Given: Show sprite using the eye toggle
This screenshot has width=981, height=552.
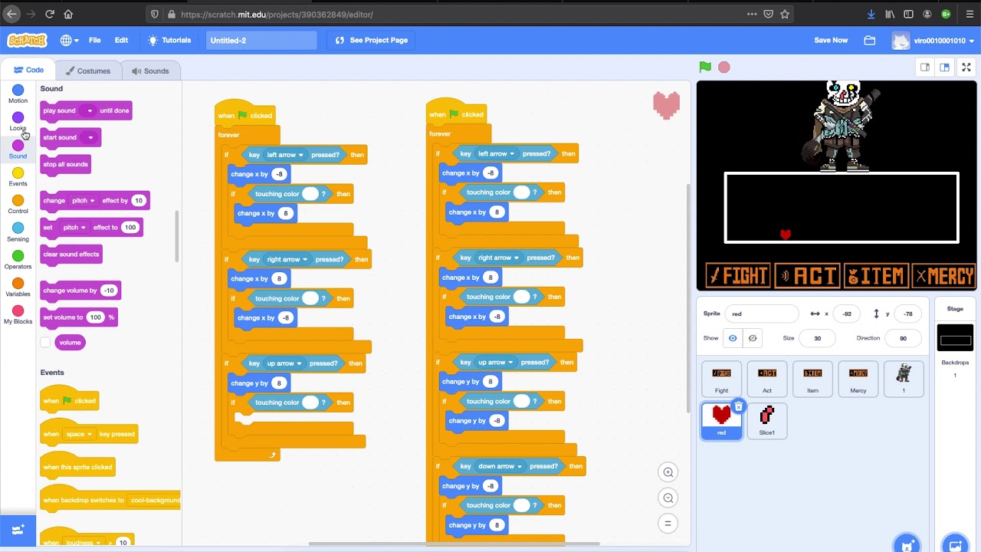Looking at the screenshot, I should coord(733,338).
